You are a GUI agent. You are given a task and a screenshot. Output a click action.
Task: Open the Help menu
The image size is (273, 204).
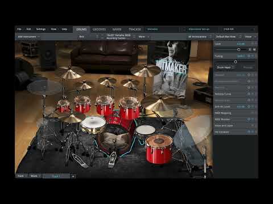click(x=64, y=29)
